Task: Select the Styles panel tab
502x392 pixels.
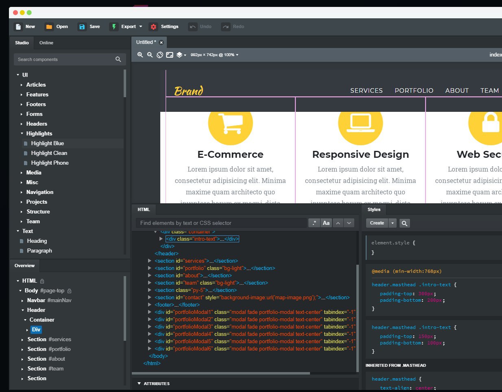Action: [374, 209]
